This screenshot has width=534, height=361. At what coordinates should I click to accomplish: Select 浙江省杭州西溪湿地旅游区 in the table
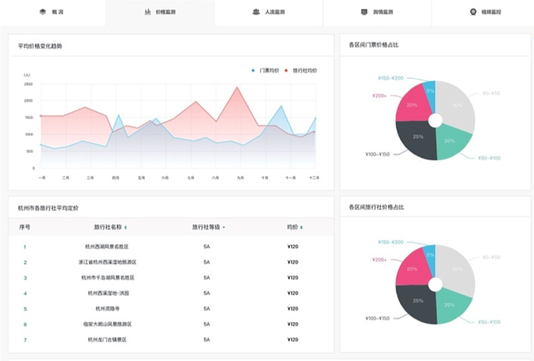pyautogui.click(x=107, y=262)
